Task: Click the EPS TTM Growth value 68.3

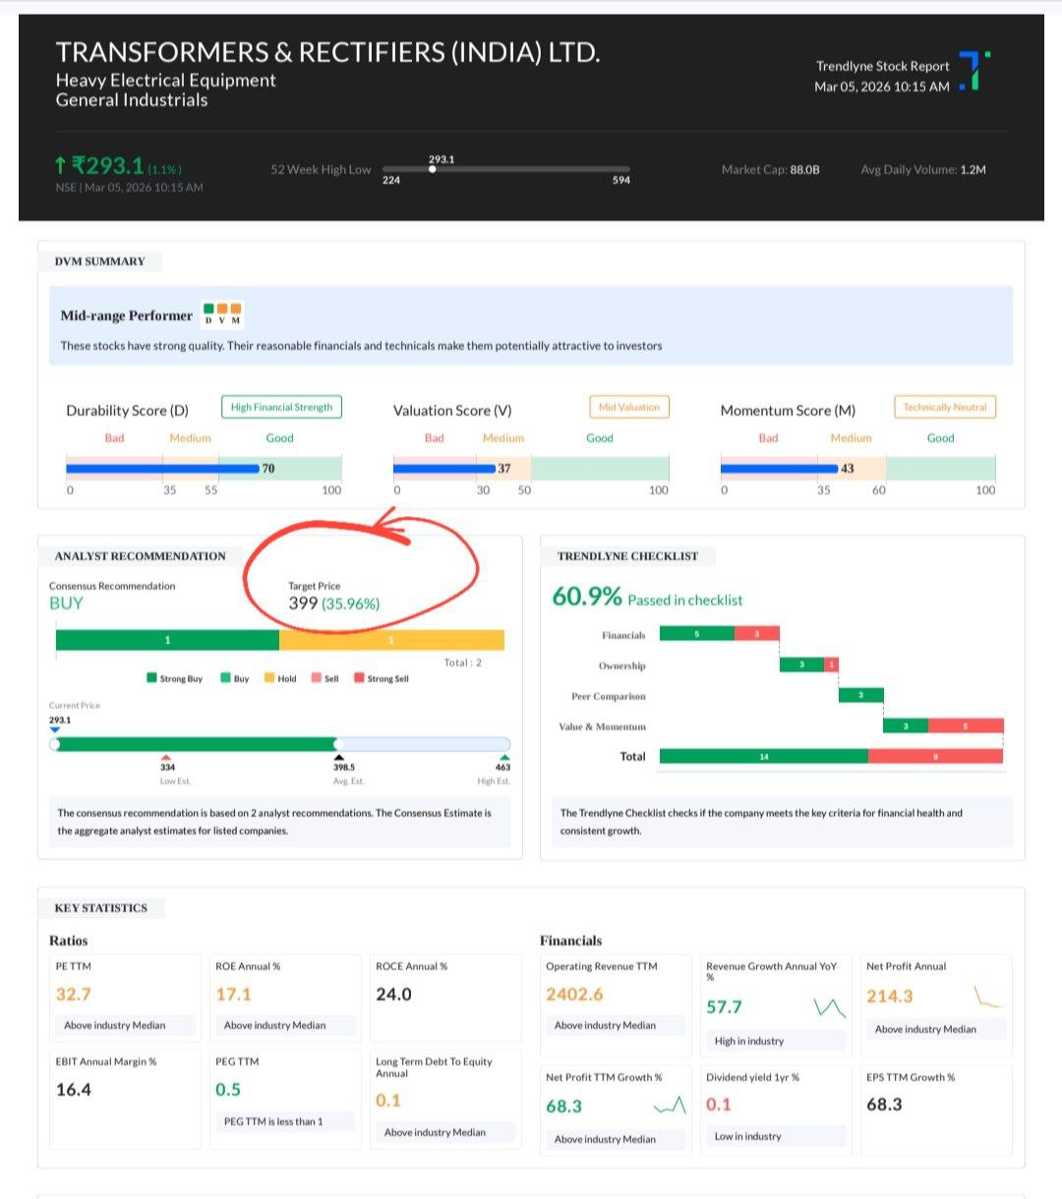Action: (884, 1105)
